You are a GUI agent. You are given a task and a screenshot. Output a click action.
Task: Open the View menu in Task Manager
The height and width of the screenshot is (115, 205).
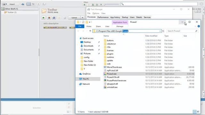pyautogui.click(x=103, y=13)
